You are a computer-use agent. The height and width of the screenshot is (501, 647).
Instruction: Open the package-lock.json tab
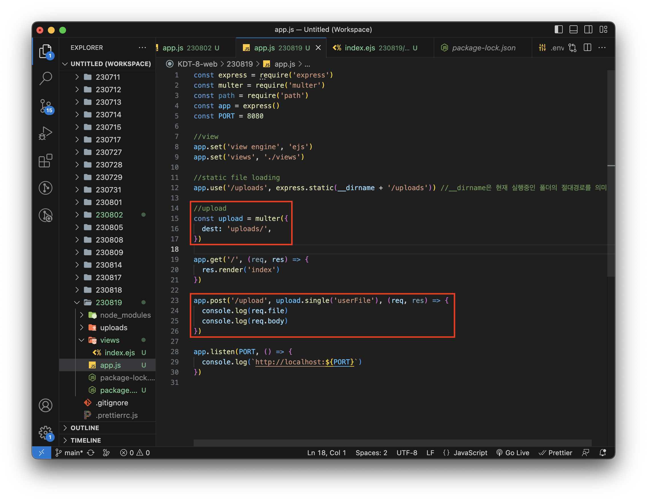(x=483, y=48)
